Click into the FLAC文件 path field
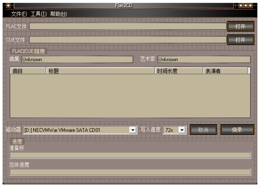Image resolution: width=260 pixels, height=187 pixels. pyautogui.click(x=128, y=26)
